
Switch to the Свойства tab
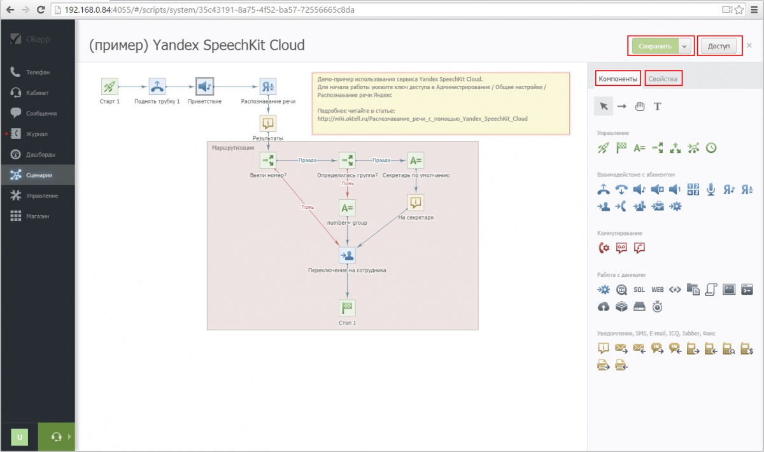coord(663,79)
